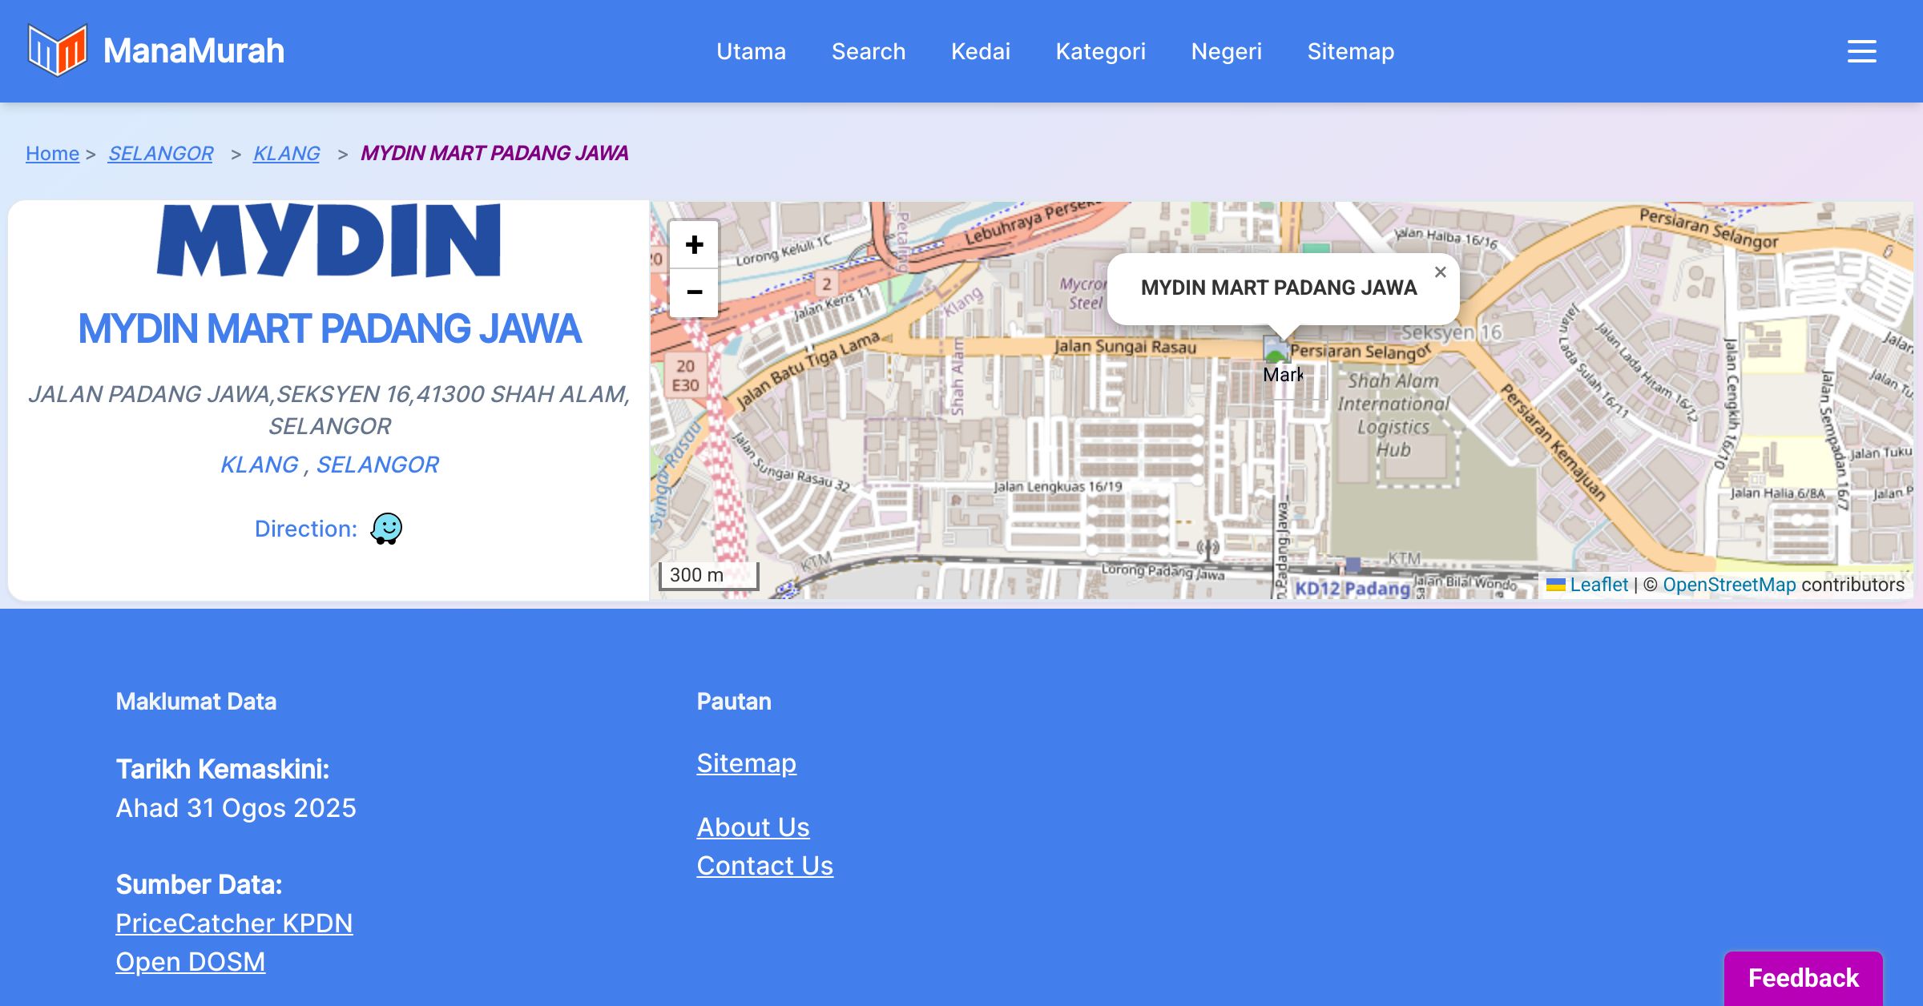The width and height of the screenshot is (1923, 1006).
Task: Click Shah Alam International Logistics Hub on map
Action: (x=1393, y=415)
